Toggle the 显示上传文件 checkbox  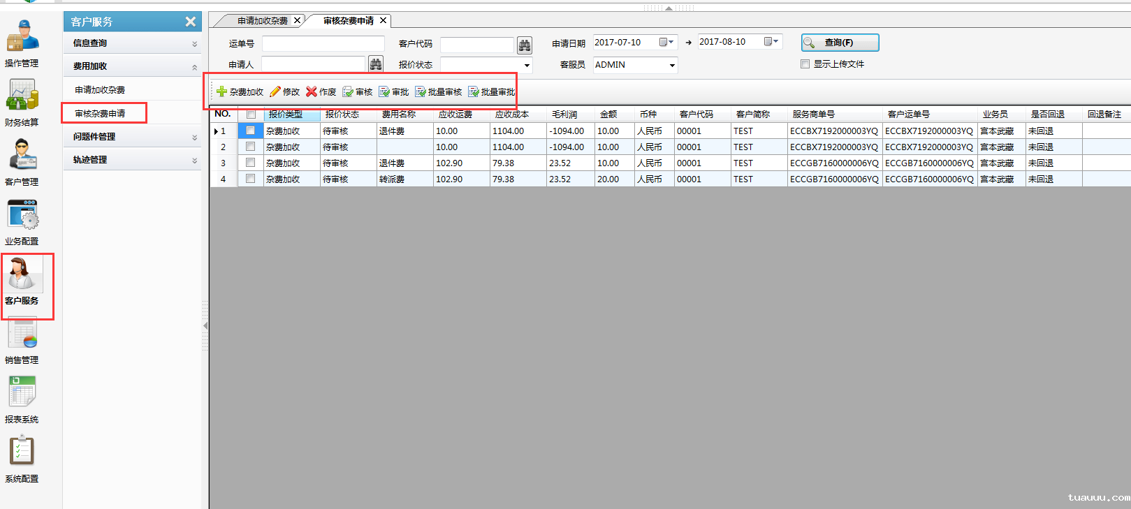[805, 64]
